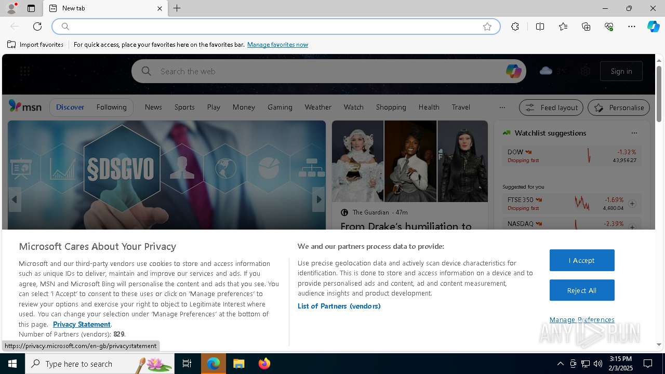Open the Extensions puzzle icon

pyautogui.click(x=515, y=26)
